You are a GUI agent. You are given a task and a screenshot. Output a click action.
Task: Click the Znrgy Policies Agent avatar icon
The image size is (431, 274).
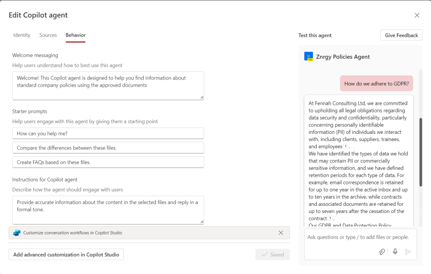(309, 57)
